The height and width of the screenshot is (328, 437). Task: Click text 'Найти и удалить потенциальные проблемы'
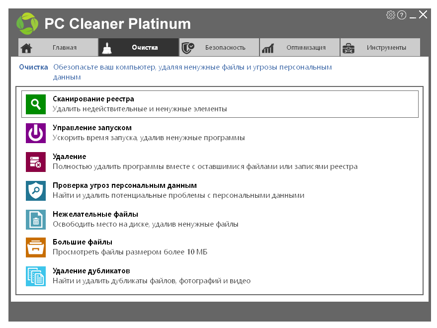pyautogui.click(x=129, y=195)
